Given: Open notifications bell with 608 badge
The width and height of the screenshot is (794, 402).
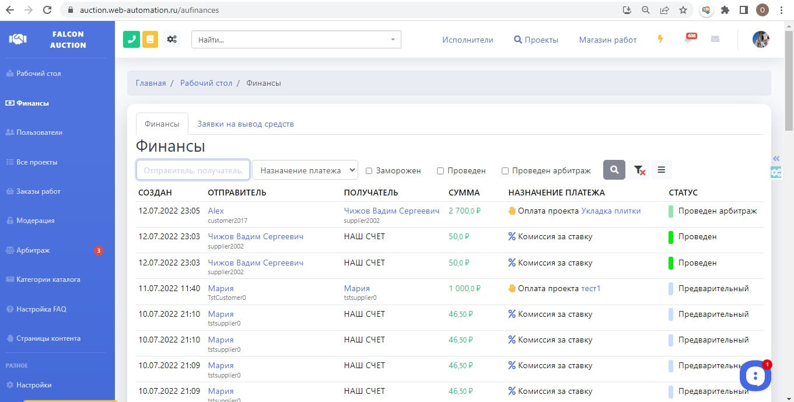Looking at the screenshot, I should click(x=688, y=40).
